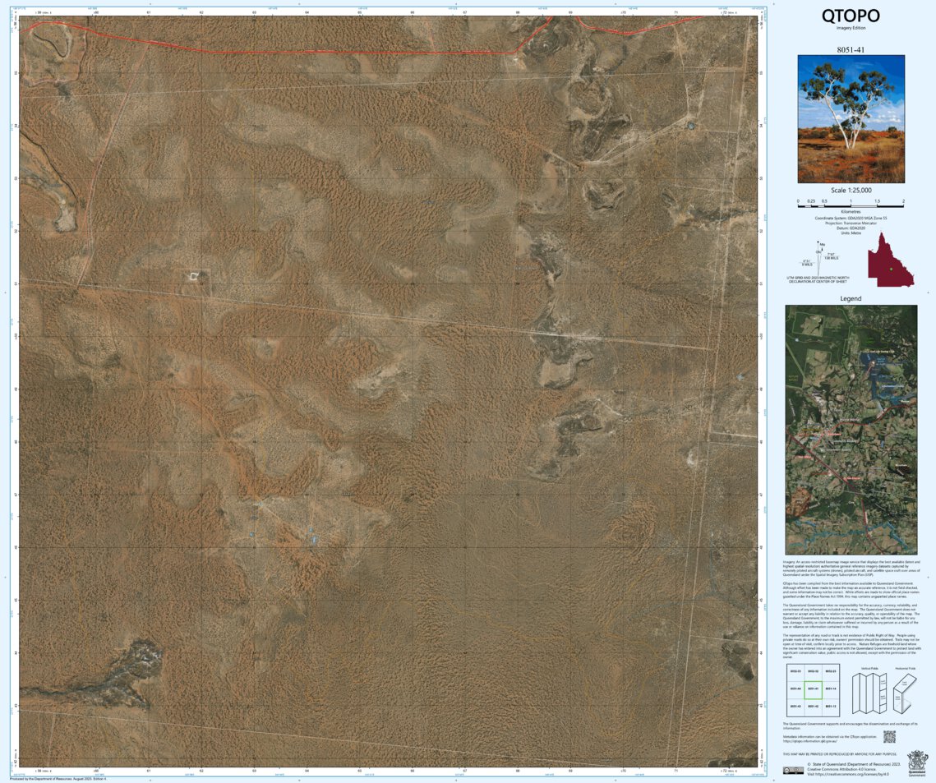Click the magnetic north declination diagram
Image resolution: width=936 pixels, height=783 pixels.
click(818, 257)
